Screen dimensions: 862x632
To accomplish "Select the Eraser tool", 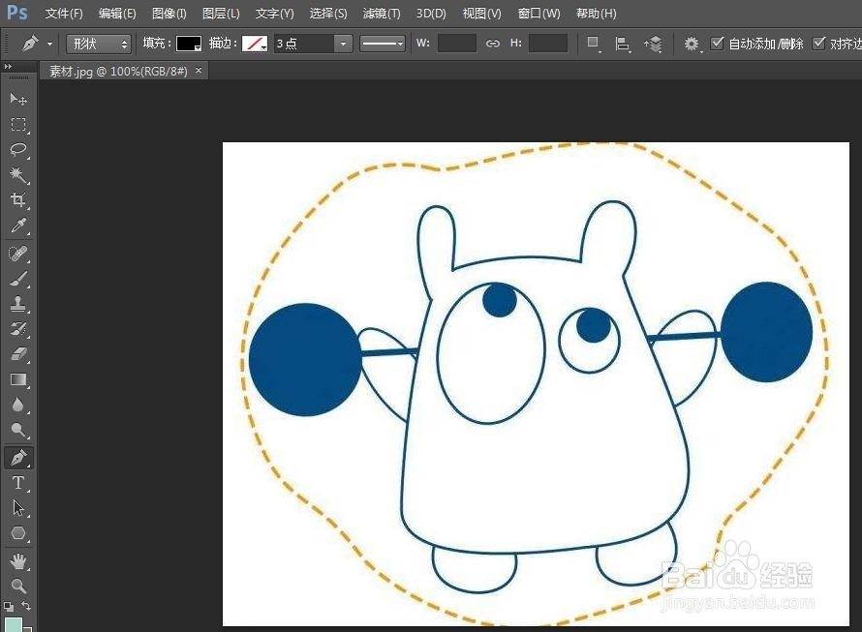I will [18, 354].
